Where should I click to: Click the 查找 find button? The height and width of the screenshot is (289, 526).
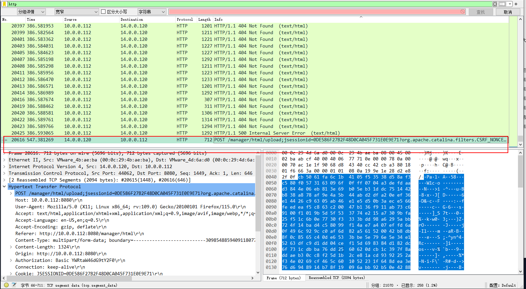(480, 12)
